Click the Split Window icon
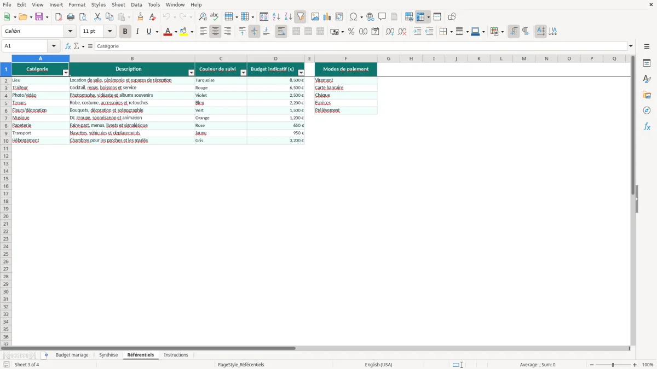The image size is (657, 369). point(437,17)
